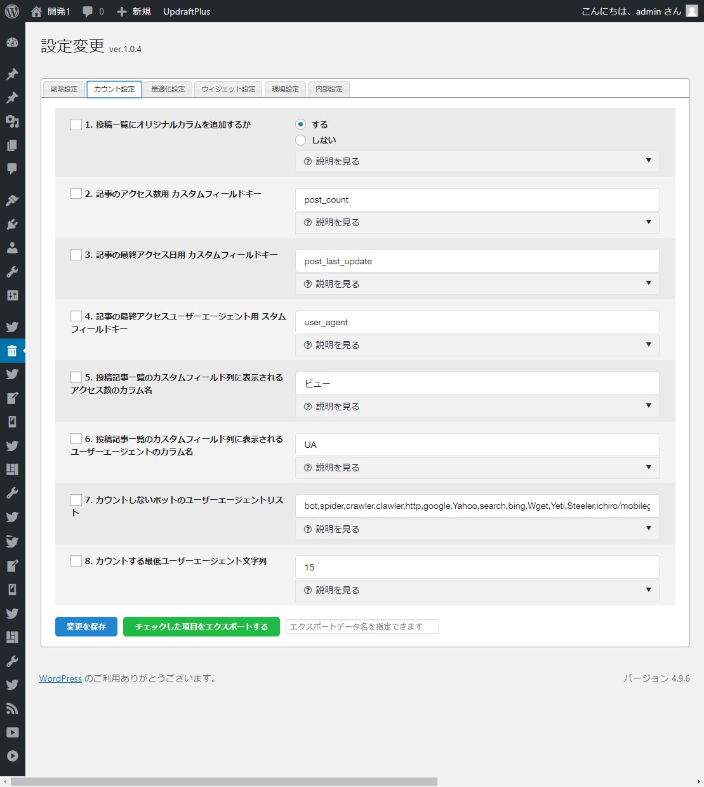Click the scrollbar left arrow
Screen dimensions: 704x787
tap(5, 781)
